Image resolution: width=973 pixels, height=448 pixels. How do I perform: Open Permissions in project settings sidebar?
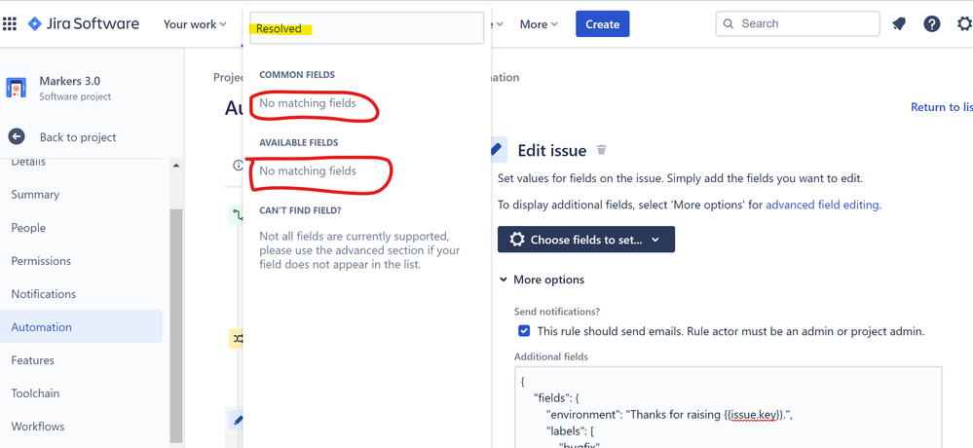pos(41,261)
